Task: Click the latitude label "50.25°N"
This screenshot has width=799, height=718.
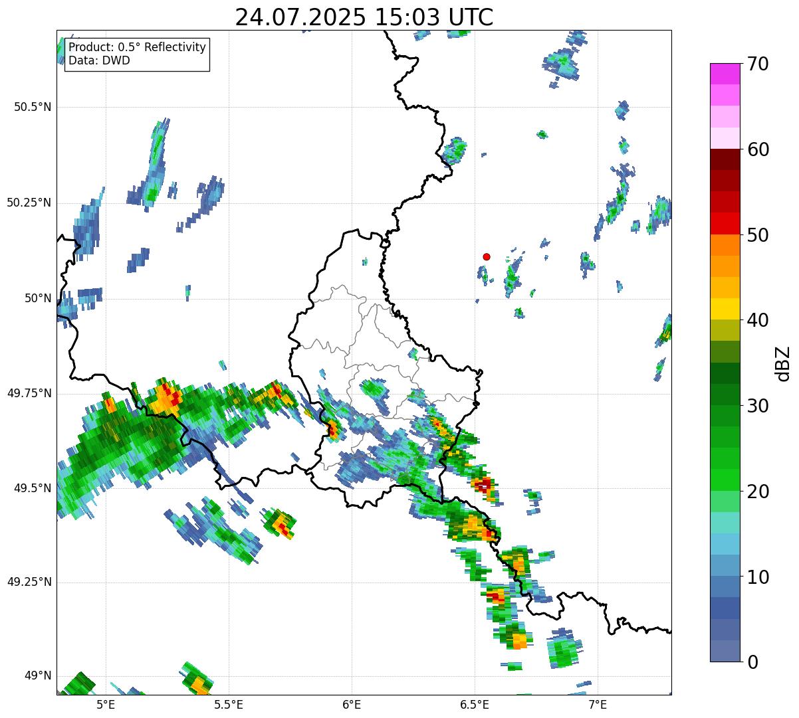Action: (29, 203)
